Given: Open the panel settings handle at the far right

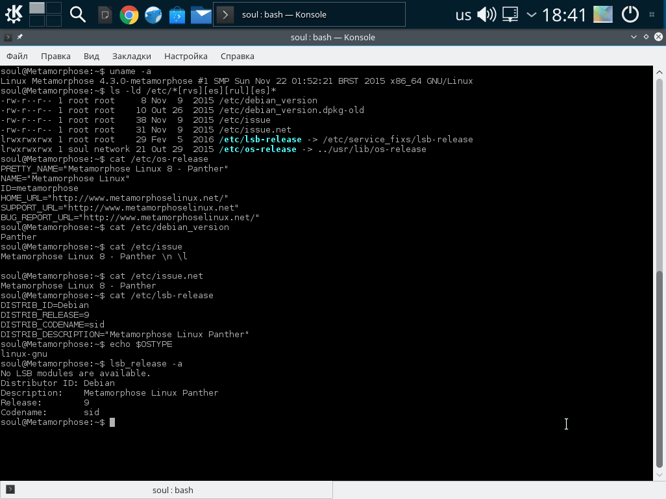Looking at the screenshot, I should [652, 15].
